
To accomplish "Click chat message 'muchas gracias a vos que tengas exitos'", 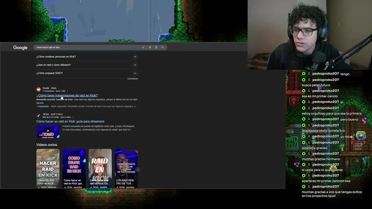I will (332, 194).
